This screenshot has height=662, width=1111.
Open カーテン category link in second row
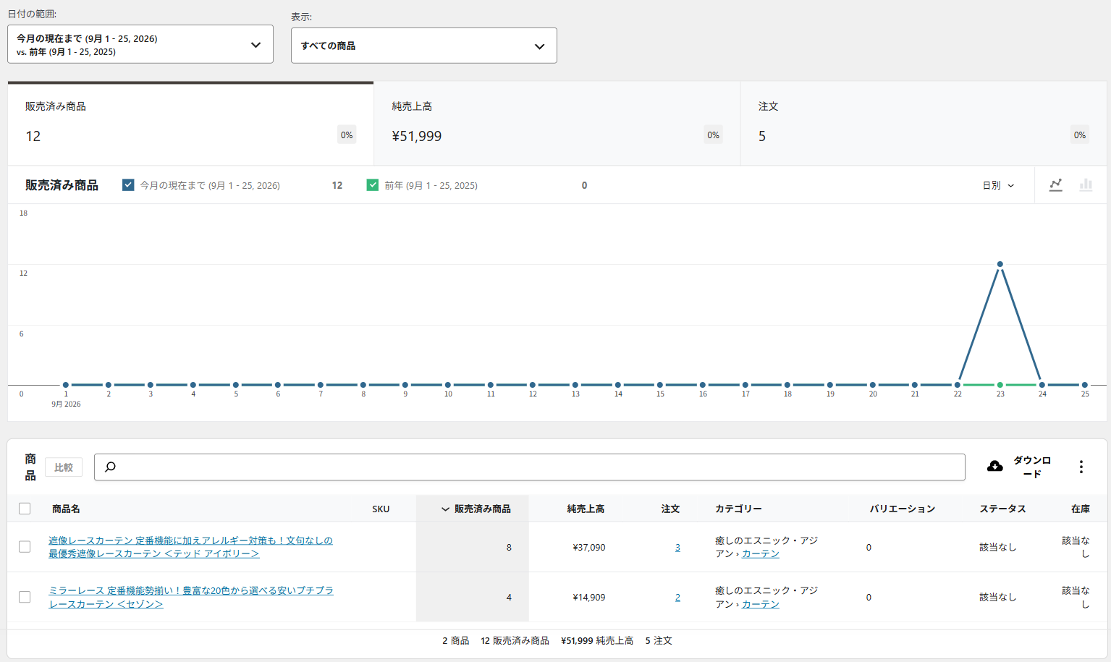coord(761,604)
